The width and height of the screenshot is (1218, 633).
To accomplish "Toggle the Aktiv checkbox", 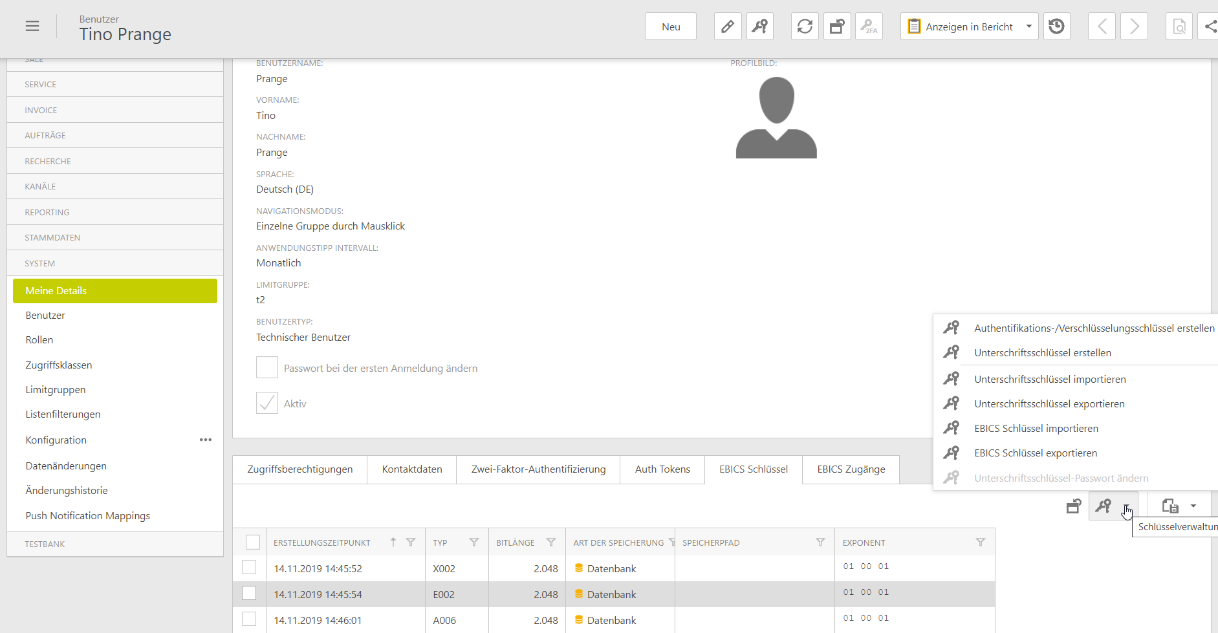I will (x=267, y=403).
